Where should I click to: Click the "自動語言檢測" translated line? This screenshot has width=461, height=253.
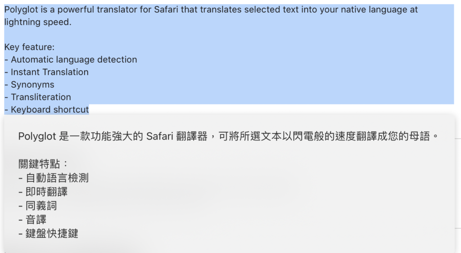[53, 178]
